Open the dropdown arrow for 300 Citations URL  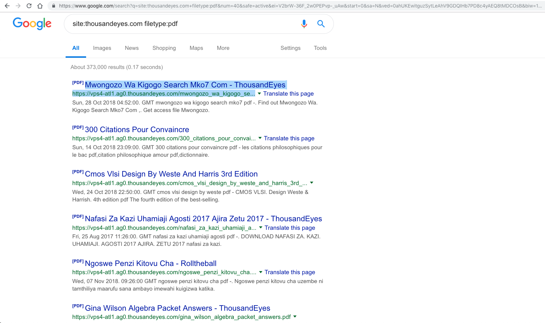[260, 138]
